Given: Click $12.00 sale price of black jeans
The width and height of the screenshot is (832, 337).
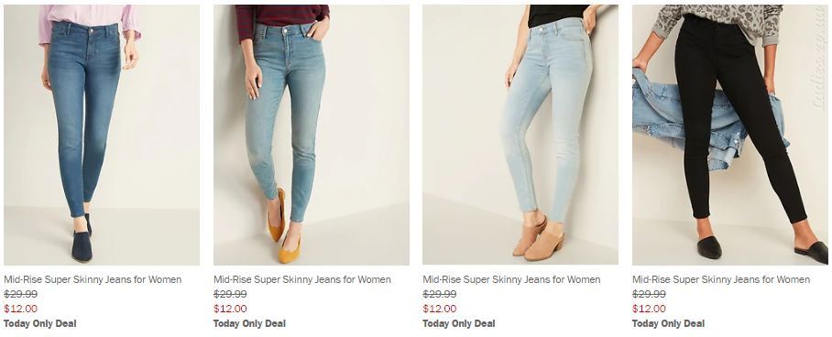Looking at the screenshot, I should 649,309.
